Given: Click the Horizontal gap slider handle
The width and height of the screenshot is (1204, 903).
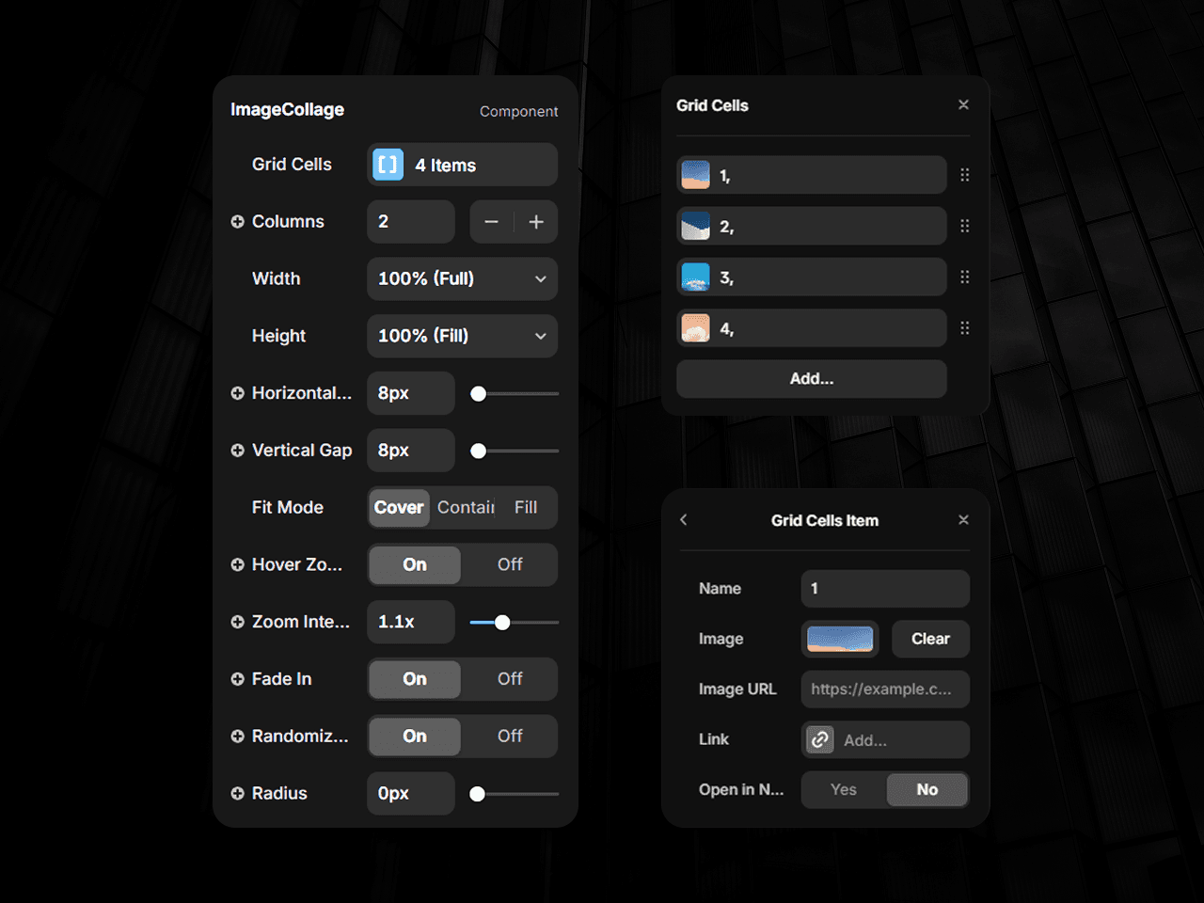Looking at the screenshot, I should coord(479,394).
